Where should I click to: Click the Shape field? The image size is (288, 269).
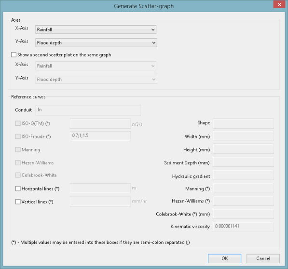pyautogui.click(x=243, y=123)
